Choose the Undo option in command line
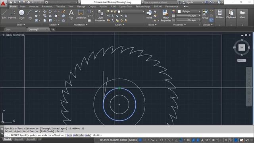Viewport: 254px width, 143px height. click(x=87, y=135)
